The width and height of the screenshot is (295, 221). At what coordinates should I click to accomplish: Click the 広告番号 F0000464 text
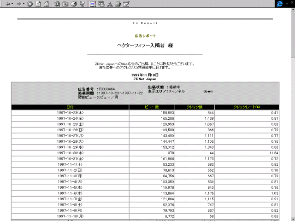(96, 89)
